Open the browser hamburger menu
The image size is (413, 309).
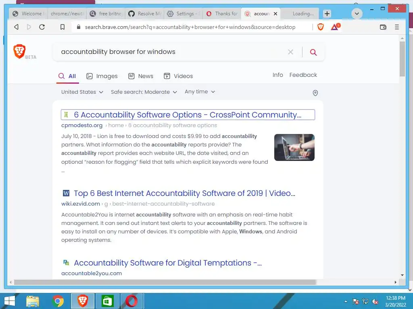(397, 27)
